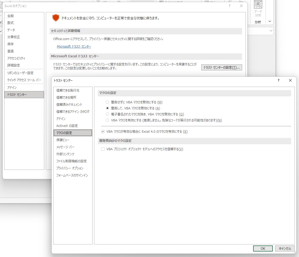Follow the Microsoft トラスト センター link
The width and height of the screenshot is (299, 257).
pos(74,46)
